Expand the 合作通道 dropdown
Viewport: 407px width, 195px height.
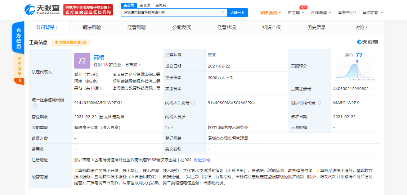pos(321,13)
